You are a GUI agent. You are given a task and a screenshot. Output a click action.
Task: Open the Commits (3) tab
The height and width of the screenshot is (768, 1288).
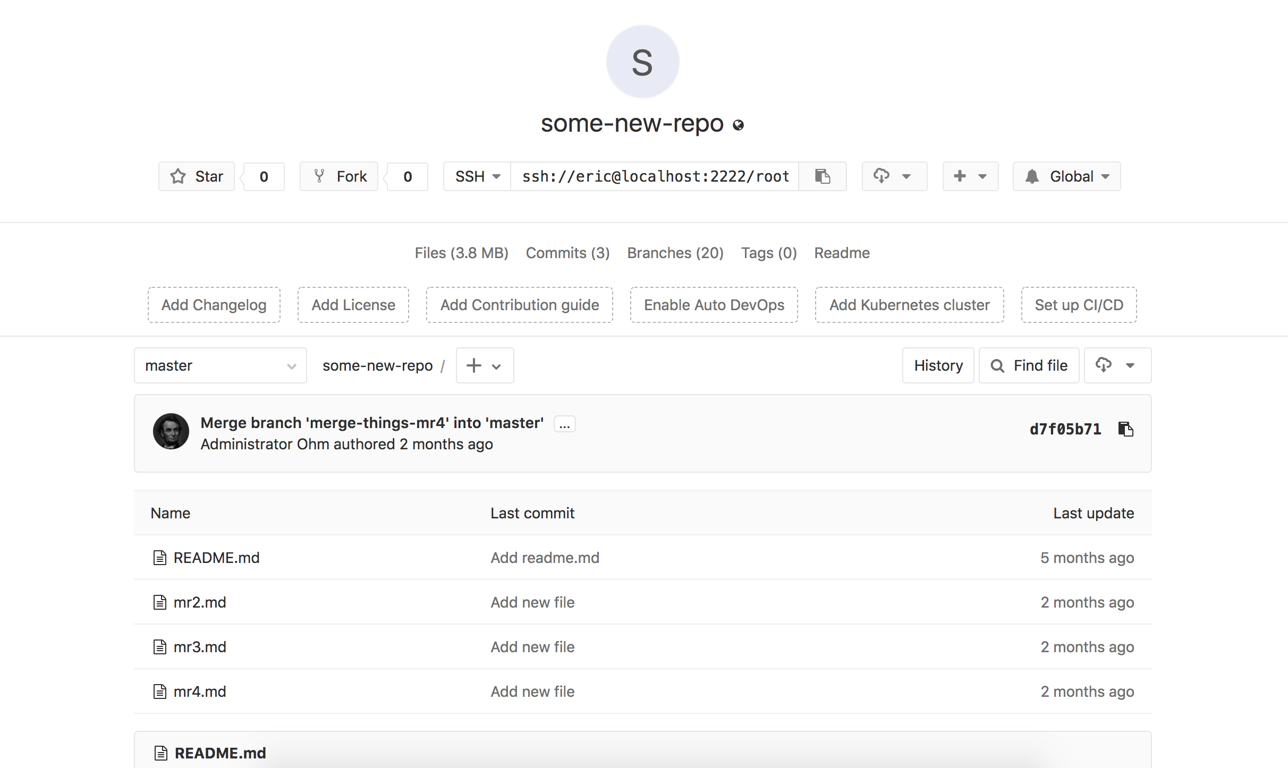tap(567, 253)
